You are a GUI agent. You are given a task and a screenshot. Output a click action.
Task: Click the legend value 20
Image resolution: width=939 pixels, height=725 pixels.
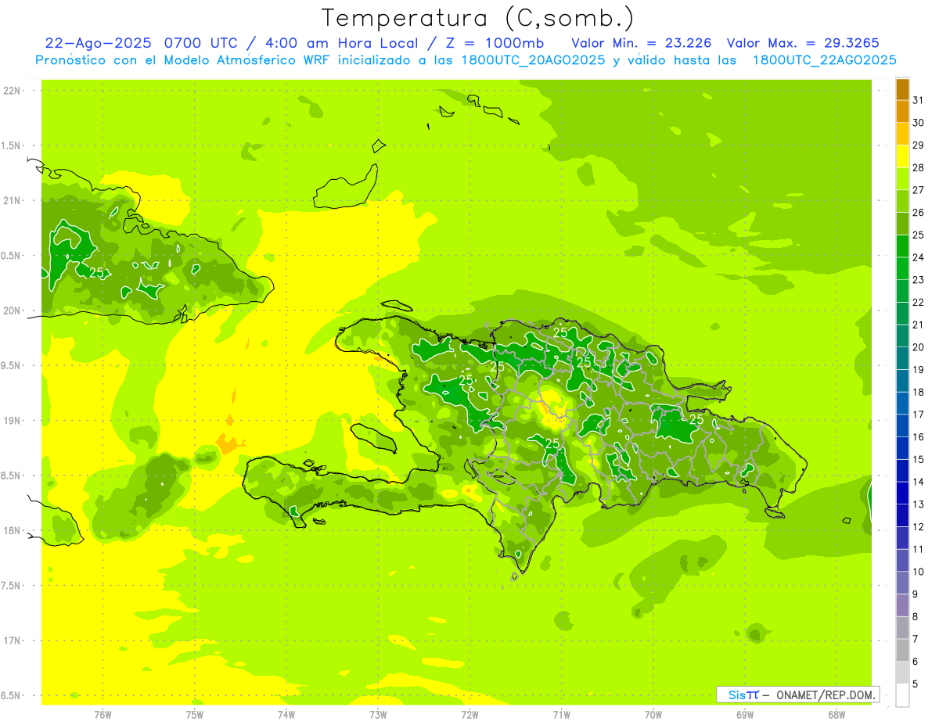[919, 347]
